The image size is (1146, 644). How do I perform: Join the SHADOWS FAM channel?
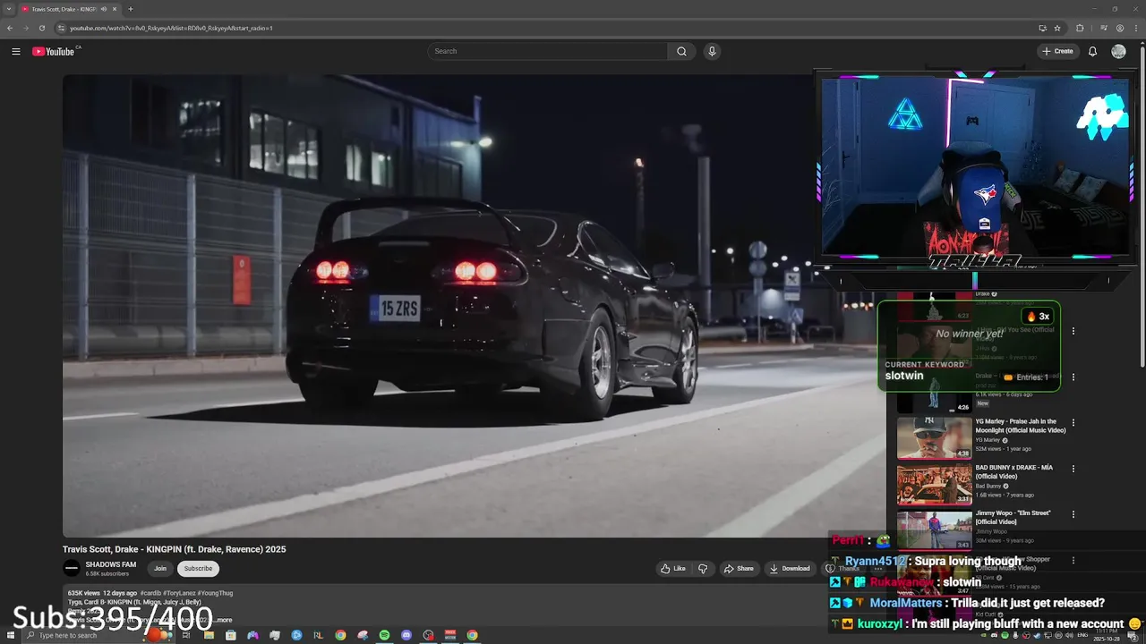click(x=160, y=568)
